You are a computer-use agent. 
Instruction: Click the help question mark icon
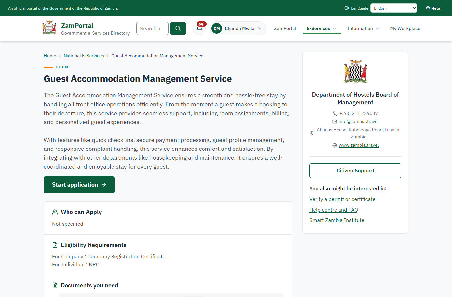[x=428, y=8]
